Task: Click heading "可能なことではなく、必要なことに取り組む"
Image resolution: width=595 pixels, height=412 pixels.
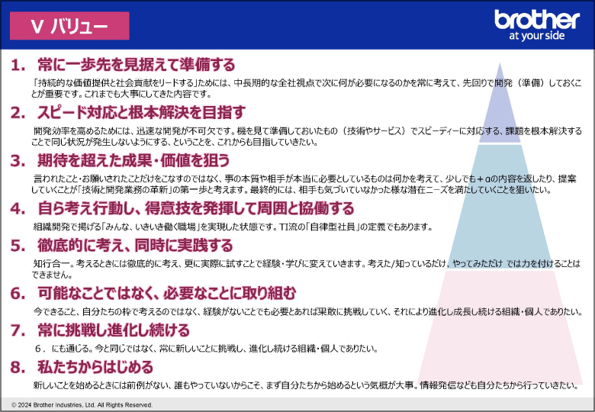Action: point(166,293)
